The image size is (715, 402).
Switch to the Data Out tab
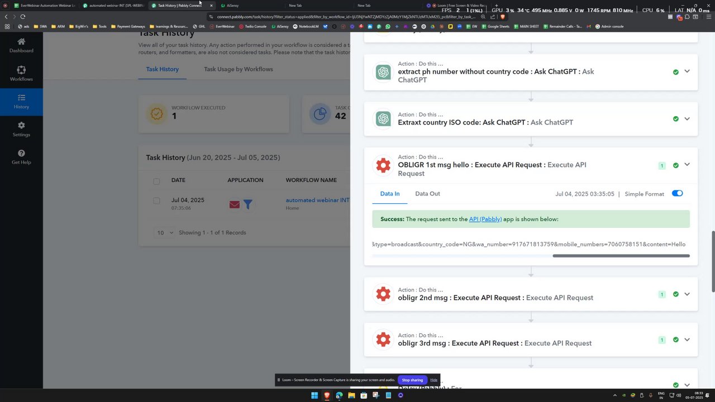click(x=427, y=194)
